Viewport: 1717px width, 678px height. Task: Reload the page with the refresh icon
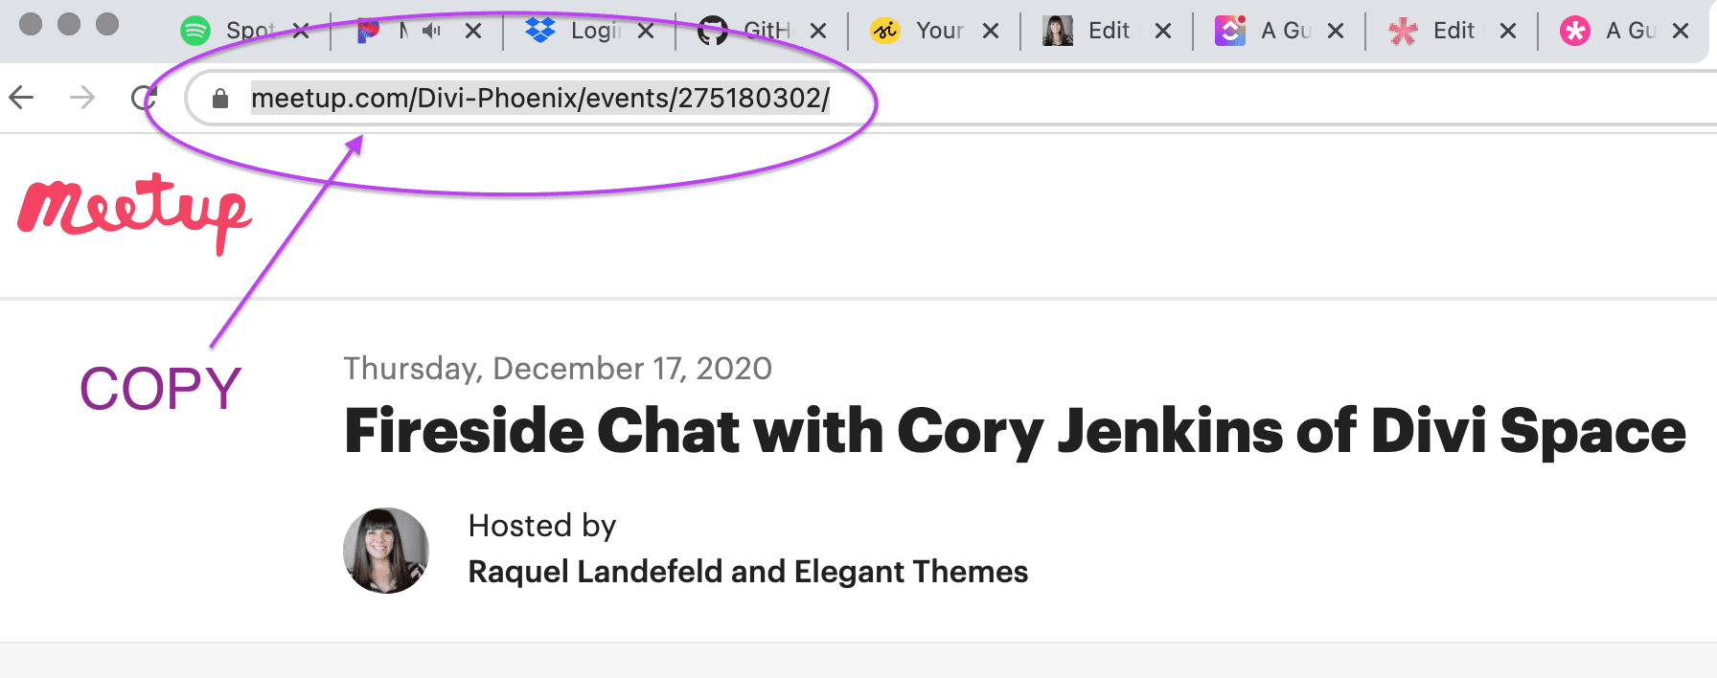(144, 97)
